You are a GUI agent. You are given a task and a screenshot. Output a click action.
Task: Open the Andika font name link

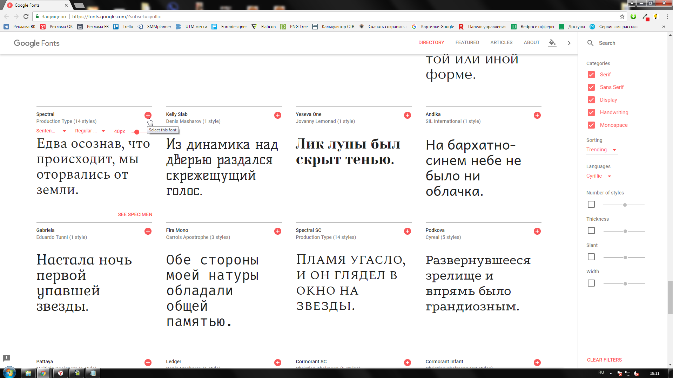click(x=433, y=114)
